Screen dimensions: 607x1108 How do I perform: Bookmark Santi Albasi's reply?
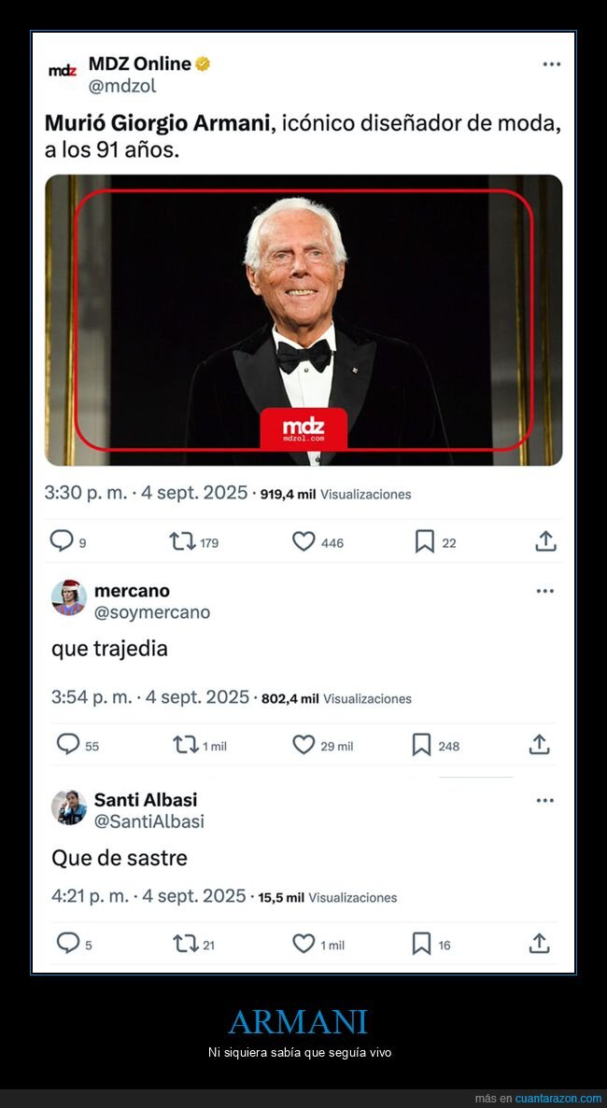pos(423,944)
